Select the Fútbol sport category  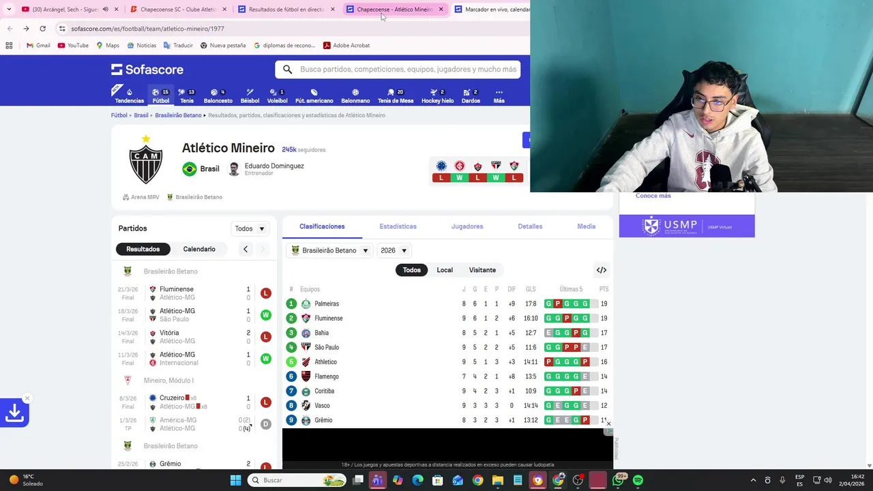click(x=161, y=95)
